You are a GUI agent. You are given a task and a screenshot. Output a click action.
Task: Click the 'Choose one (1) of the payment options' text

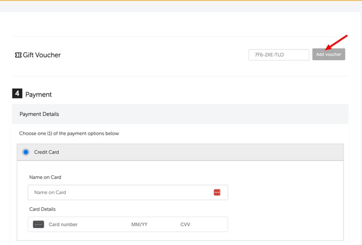69,134
